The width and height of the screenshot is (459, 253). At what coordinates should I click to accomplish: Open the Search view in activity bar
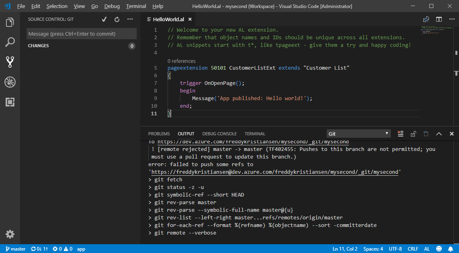pos(10,42)
